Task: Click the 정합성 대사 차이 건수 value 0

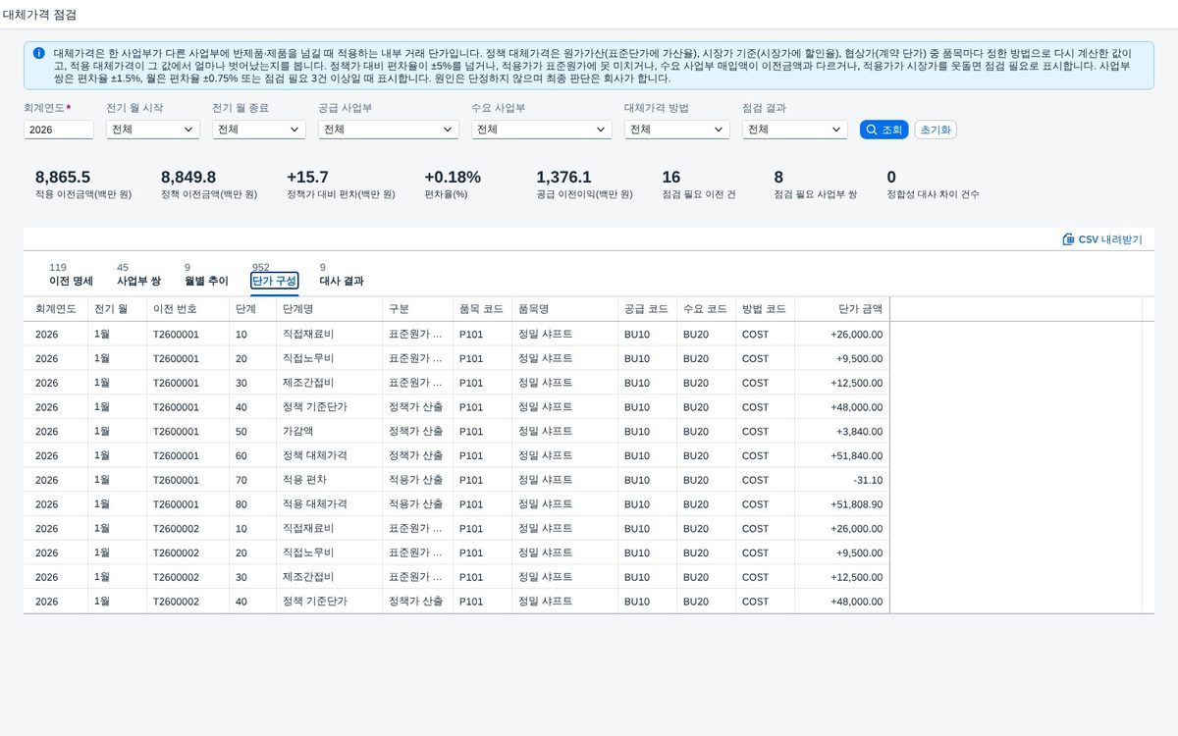Action: pyautogui.click(x=891, y=178)
